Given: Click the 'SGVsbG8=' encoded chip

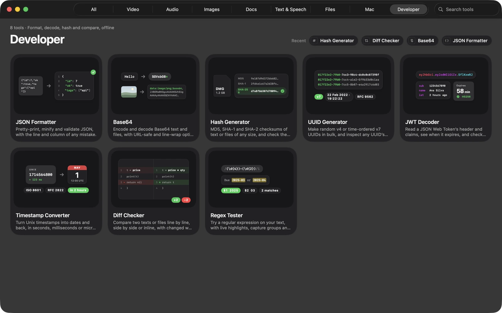Looking at the screenshot, I should (x=160, y=77).
